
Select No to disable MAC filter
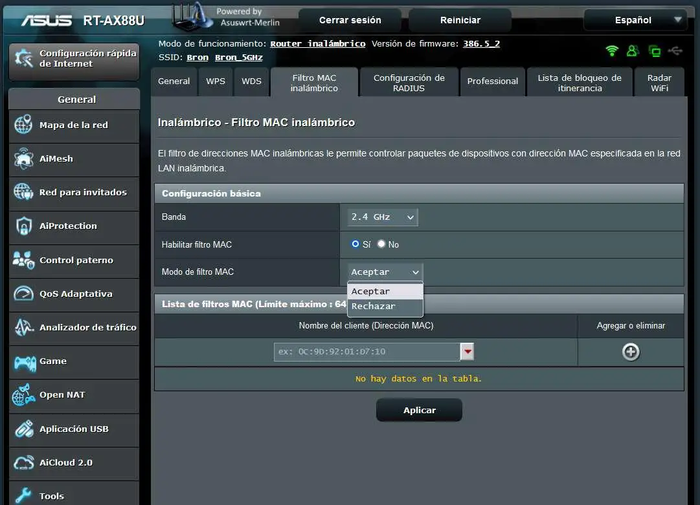tap(381, 244)
